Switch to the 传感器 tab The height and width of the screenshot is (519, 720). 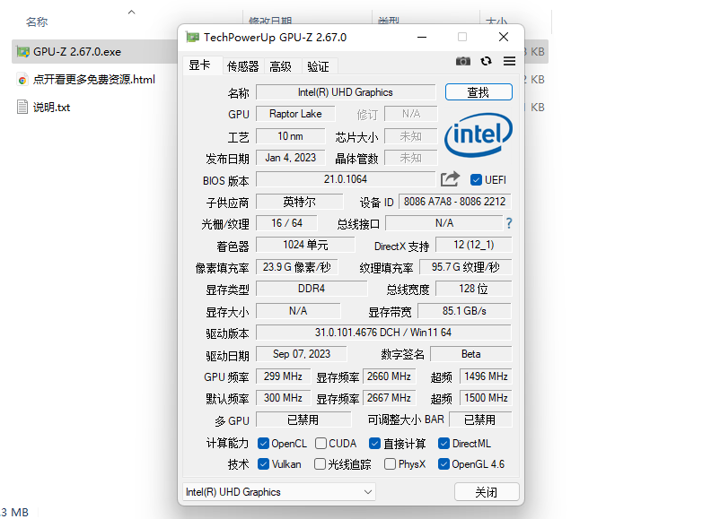pos(243,66)
